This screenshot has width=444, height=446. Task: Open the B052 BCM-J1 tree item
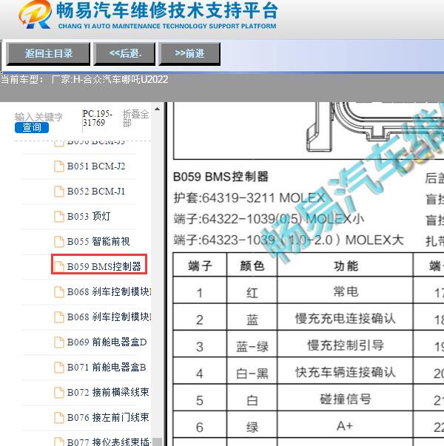coord(96,192)
